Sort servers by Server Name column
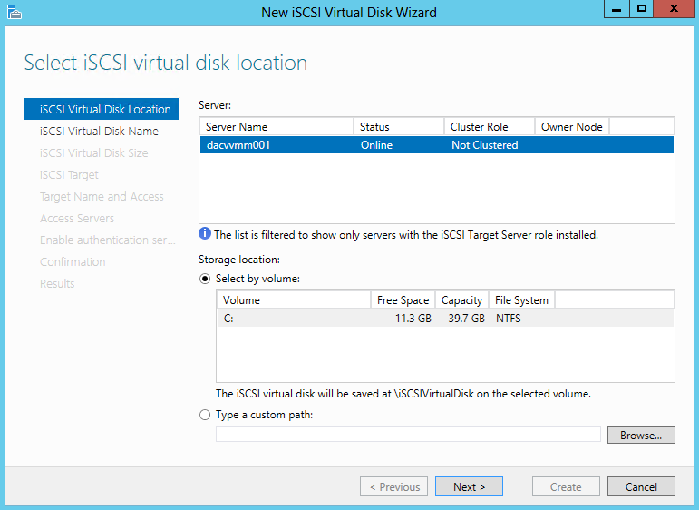 (277, 127)
